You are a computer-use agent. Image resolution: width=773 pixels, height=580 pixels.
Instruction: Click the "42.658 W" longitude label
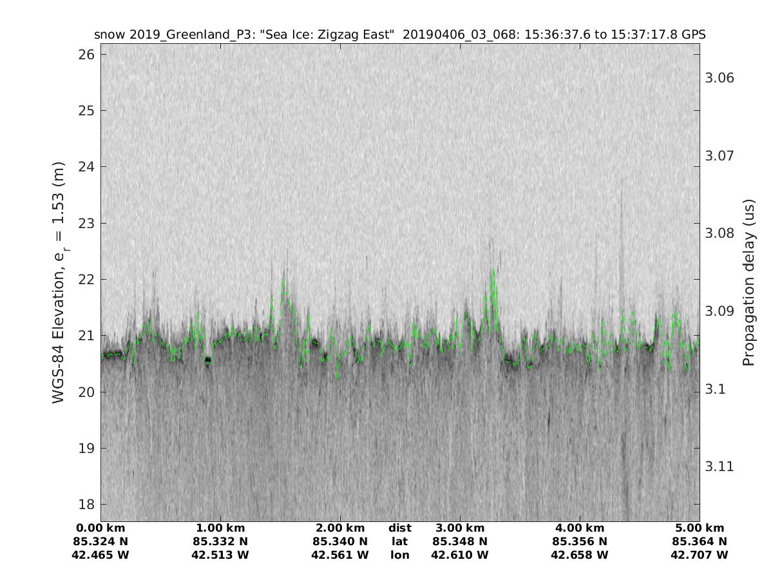580,555
